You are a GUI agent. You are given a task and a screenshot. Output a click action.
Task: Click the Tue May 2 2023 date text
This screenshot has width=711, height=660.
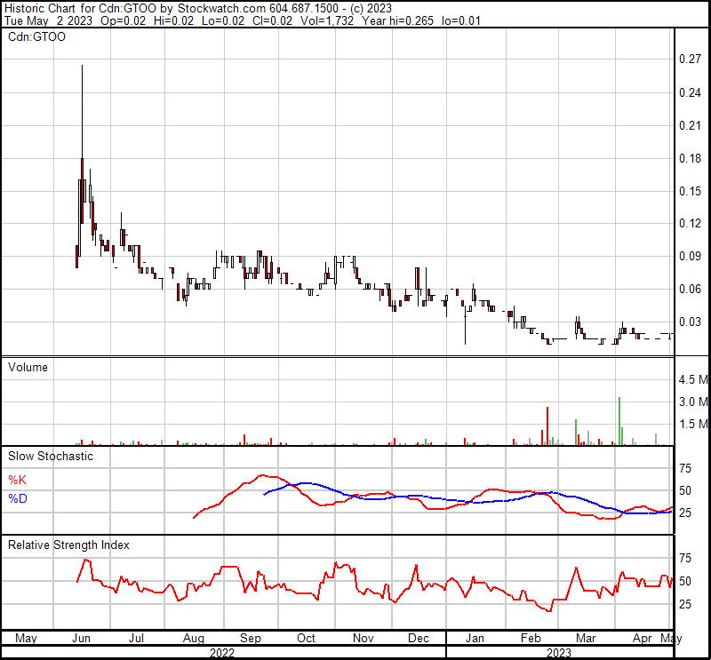(48, 20)
